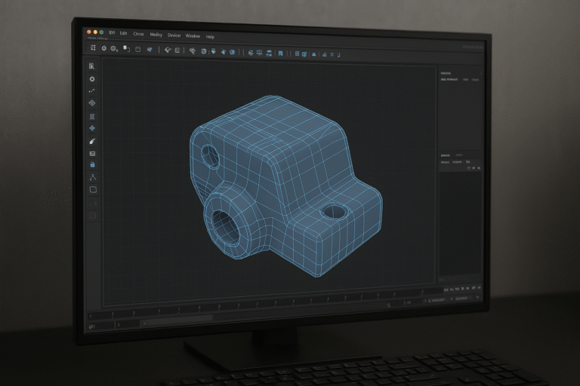The width and height of the screenshot is (580, 386).
Task: Click the last icon in the top toolbar
Action: point(338,55)
